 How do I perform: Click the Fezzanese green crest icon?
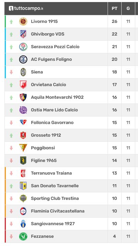click(x=23, y=236)
